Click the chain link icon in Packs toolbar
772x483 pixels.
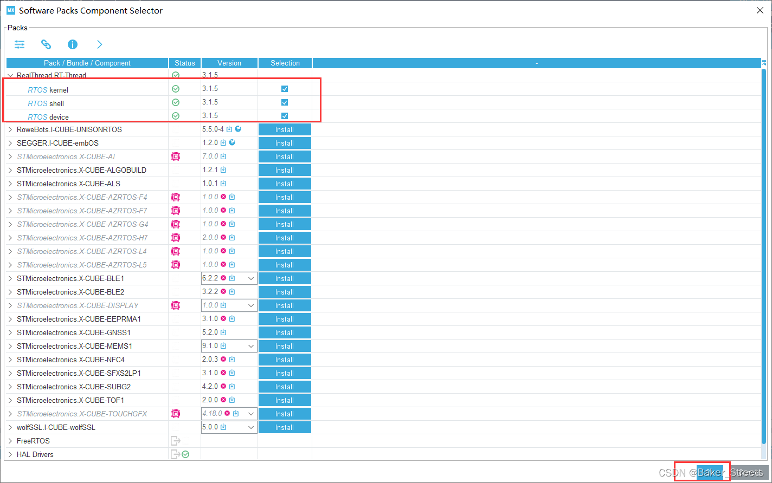click(x=46, y=44)
